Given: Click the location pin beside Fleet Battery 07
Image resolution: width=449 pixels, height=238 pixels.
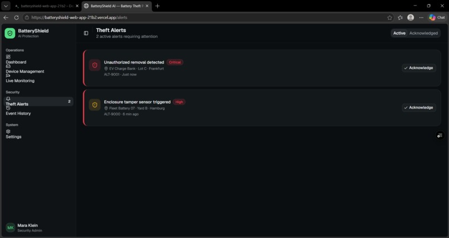Looking at the screenshot, I should tap(106, 108).
